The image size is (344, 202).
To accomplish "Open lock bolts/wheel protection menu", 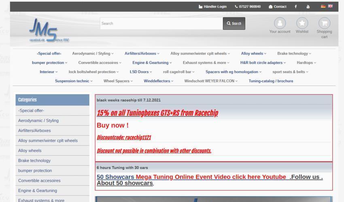I will coord(93,72).
